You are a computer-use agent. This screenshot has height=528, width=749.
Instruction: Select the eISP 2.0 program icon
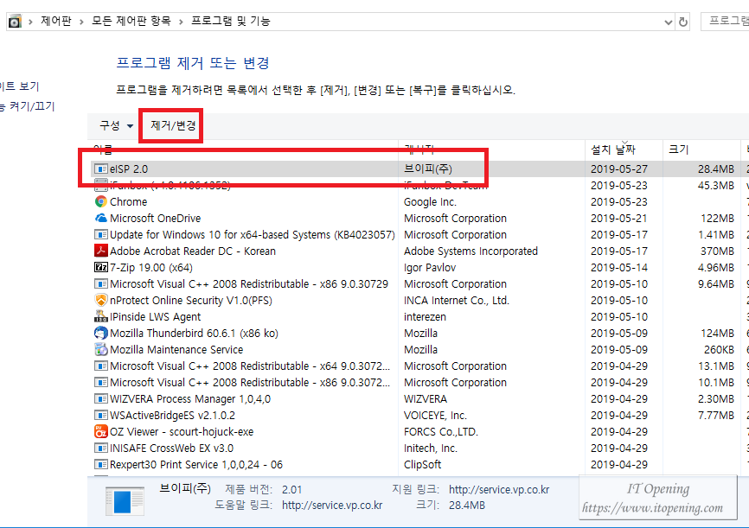click(100, 169)
